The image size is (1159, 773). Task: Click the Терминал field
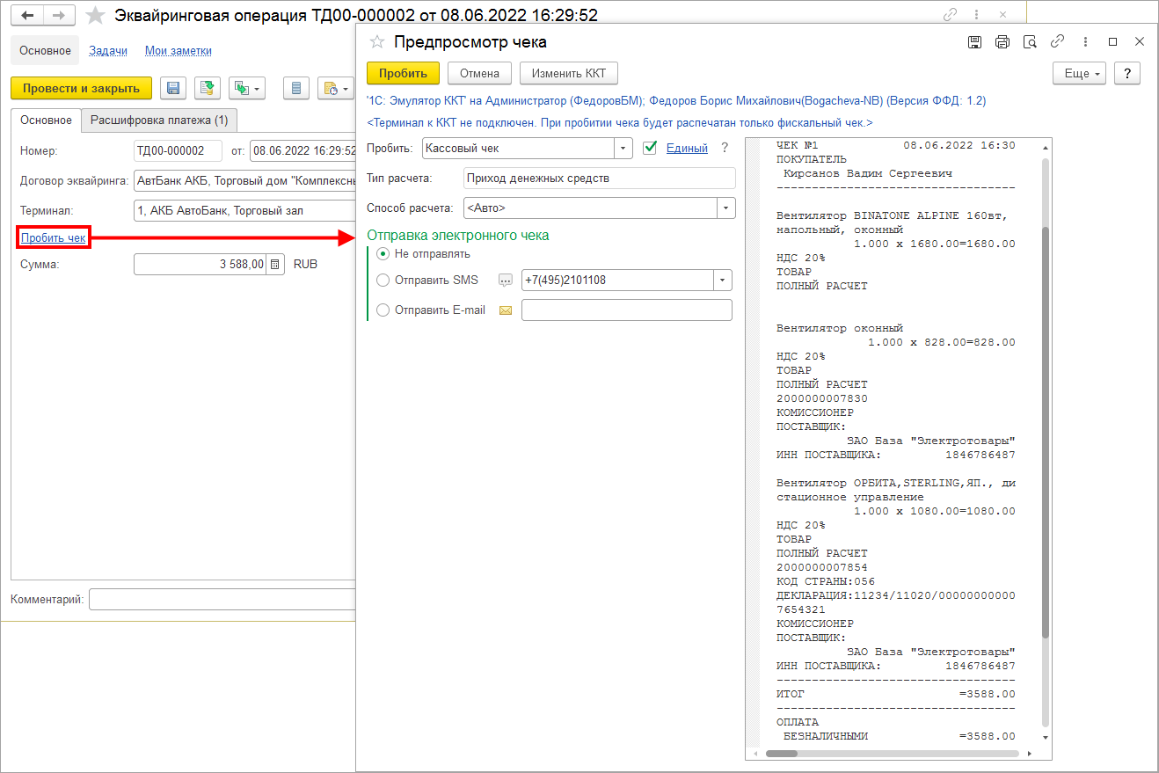coord(244,210)
